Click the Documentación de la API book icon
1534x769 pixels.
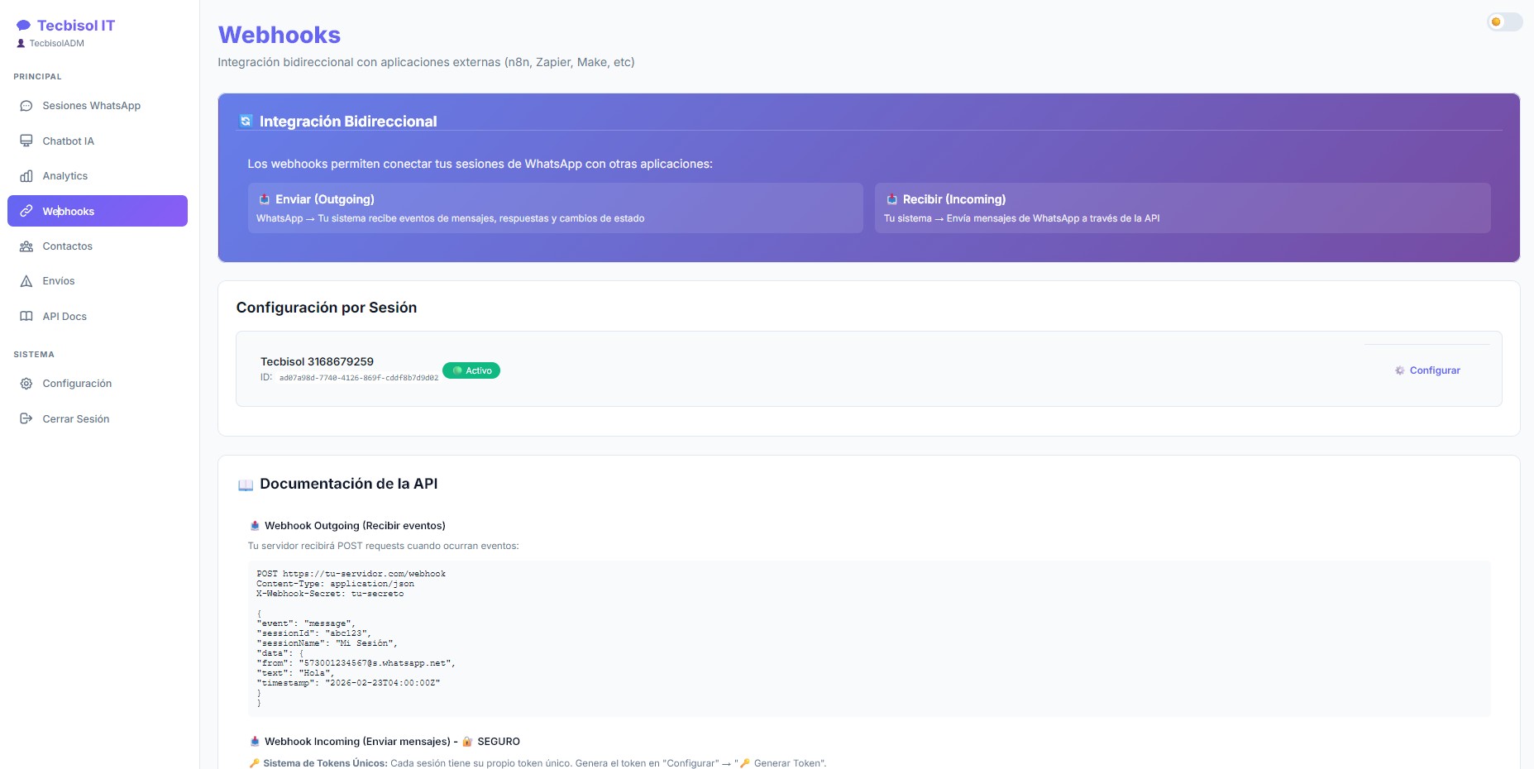coord(246,485)
